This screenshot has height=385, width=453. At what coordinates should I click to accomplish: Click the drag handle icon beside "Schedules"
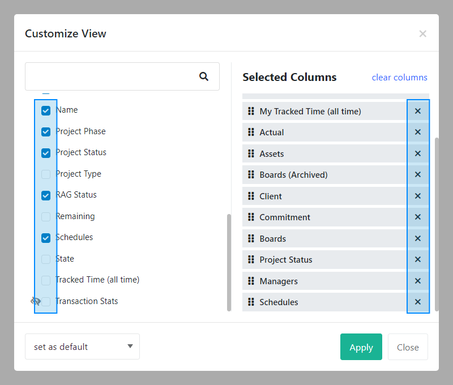tap(251, 302)
